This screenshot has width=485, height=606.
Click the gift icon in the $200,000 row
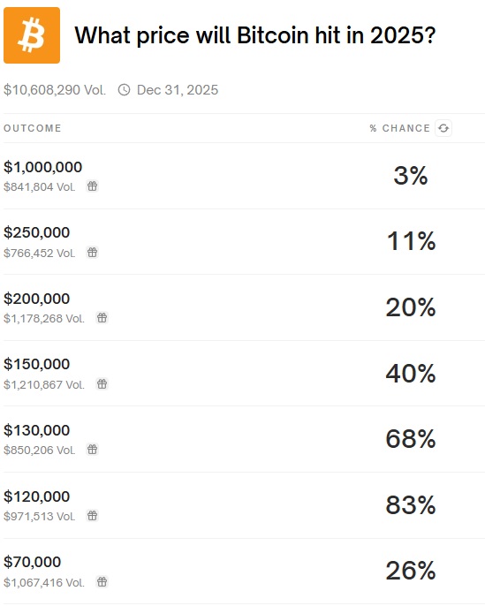click(x=102, y=318)
